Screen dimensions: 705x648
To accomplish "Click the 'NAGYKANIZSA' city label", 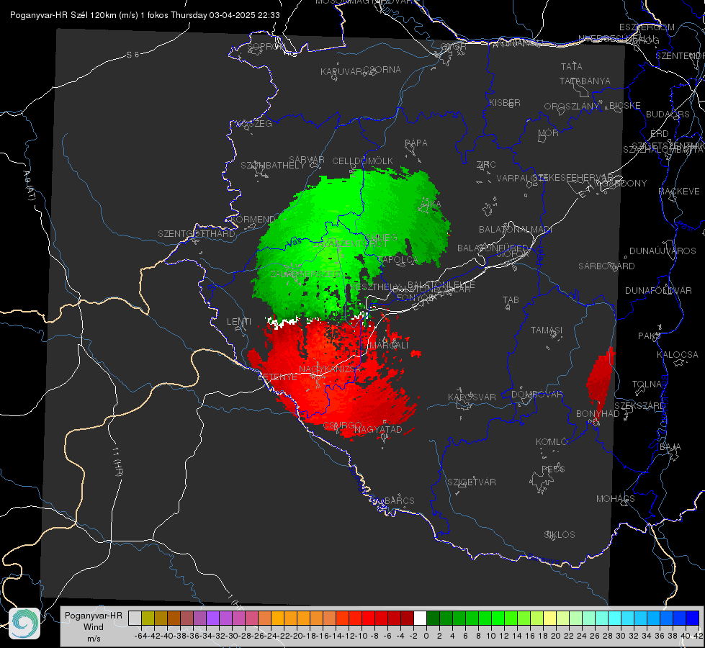I will [329, 369].
